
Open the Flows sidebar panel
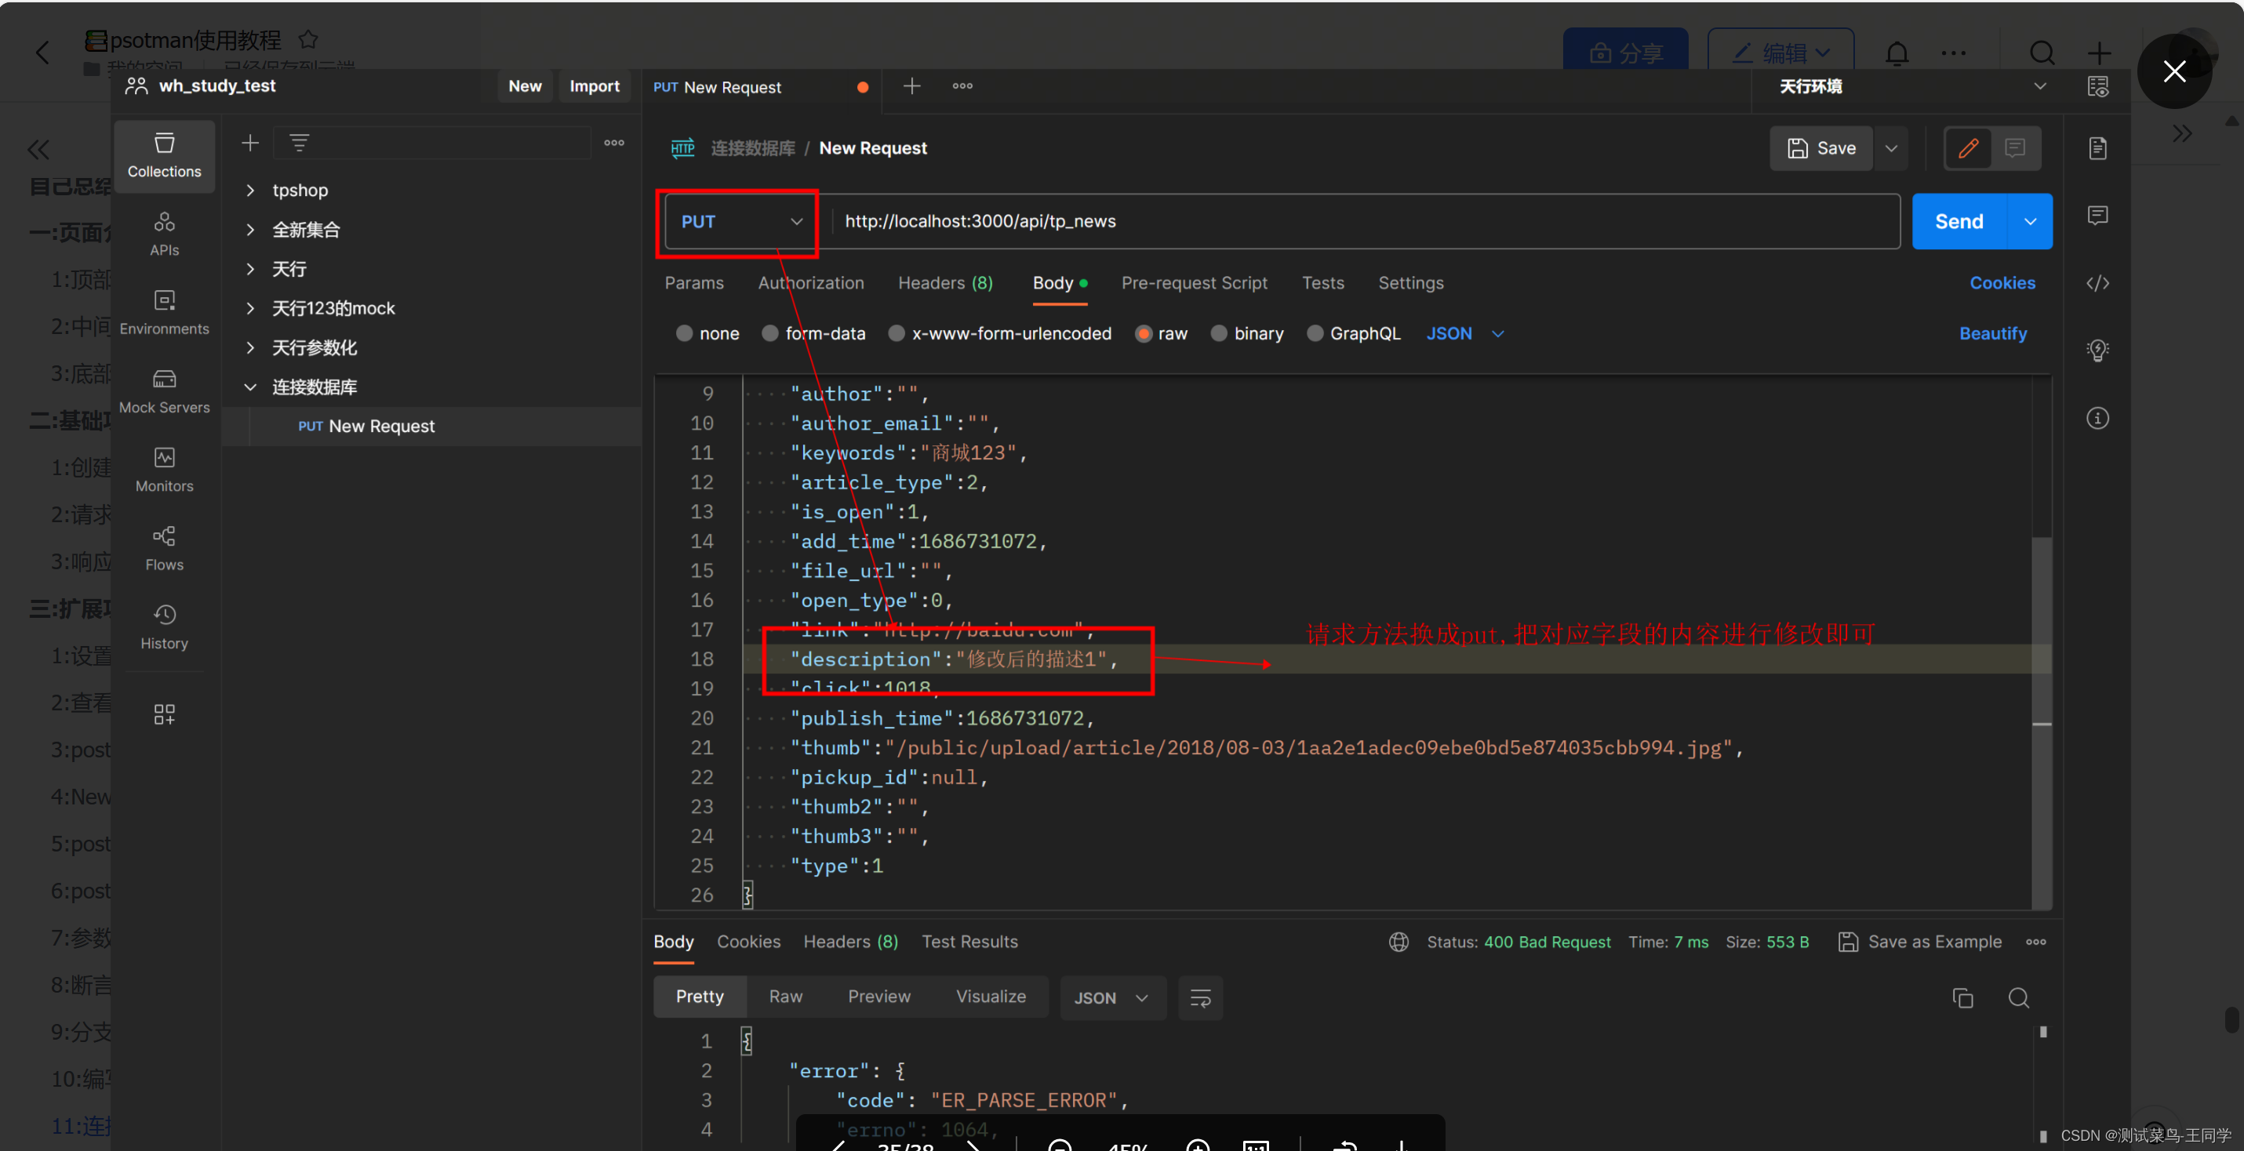coord(164,549)
